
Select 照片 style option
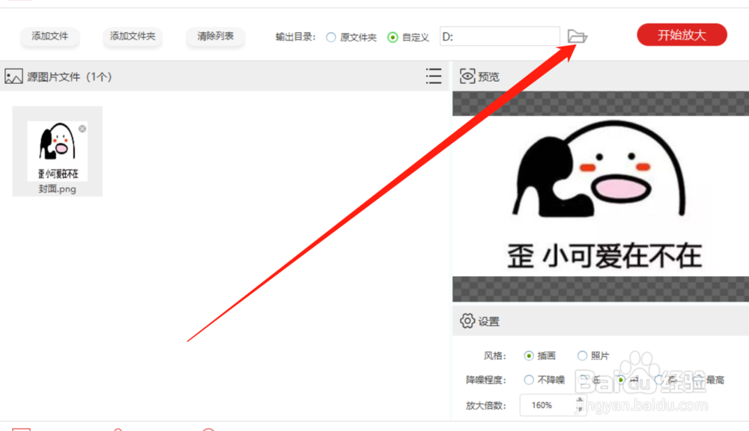pos(582,355)
